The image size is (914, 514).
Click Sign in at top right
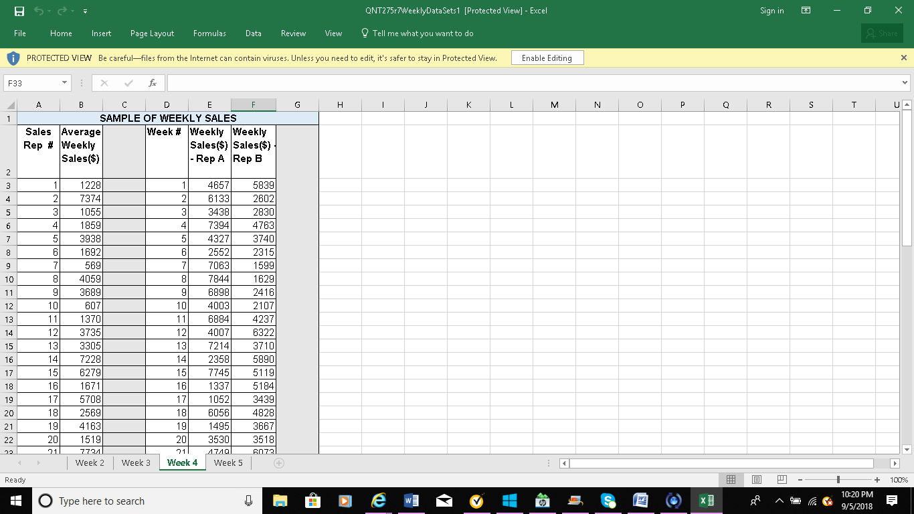click(771, 11)
